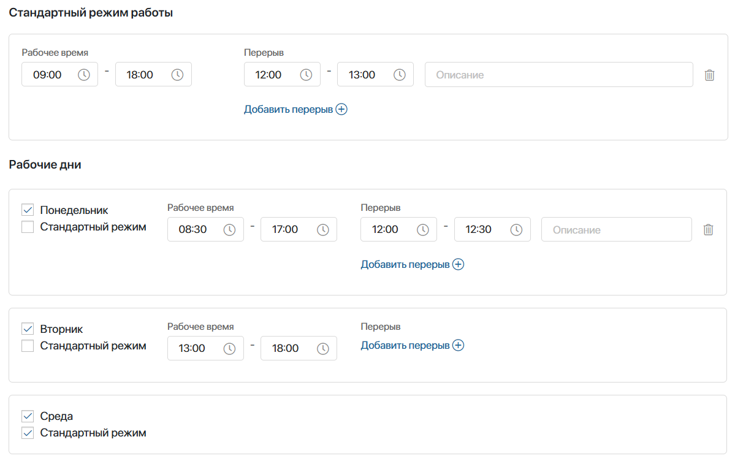Open clock picker for standard 18:00 end time
The width and height of the screenshot is (735, 461).
[x=177, y=75]
